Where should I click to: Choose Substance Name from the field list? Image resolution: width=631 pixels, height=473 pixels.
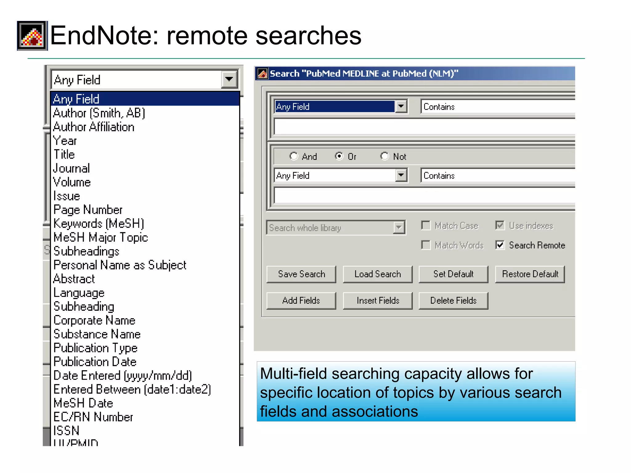[x=145, y=334]
